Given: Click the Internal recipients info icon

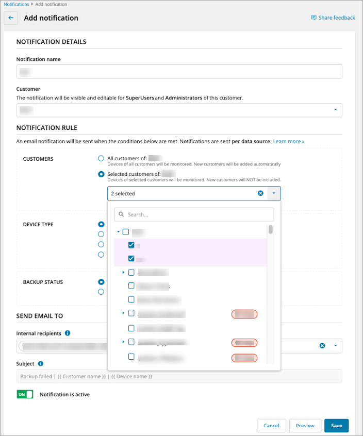Looking at the screenshot, I should click(x=68, y=333).
